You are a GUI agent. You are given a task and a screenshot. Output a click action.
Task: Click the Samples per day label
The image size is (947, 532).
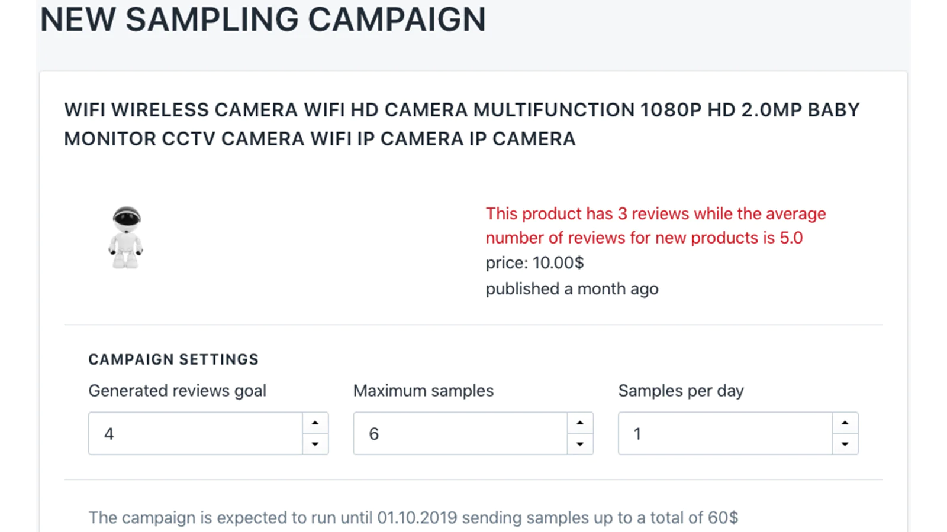pyautogui.click(x=681, y=391)
